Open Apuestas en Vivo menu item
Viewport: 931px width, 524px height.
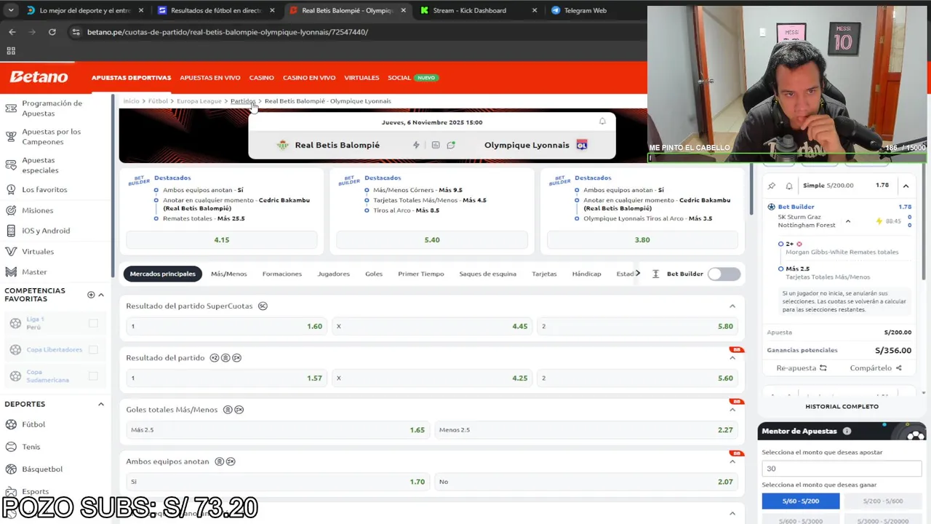[210, 78]
